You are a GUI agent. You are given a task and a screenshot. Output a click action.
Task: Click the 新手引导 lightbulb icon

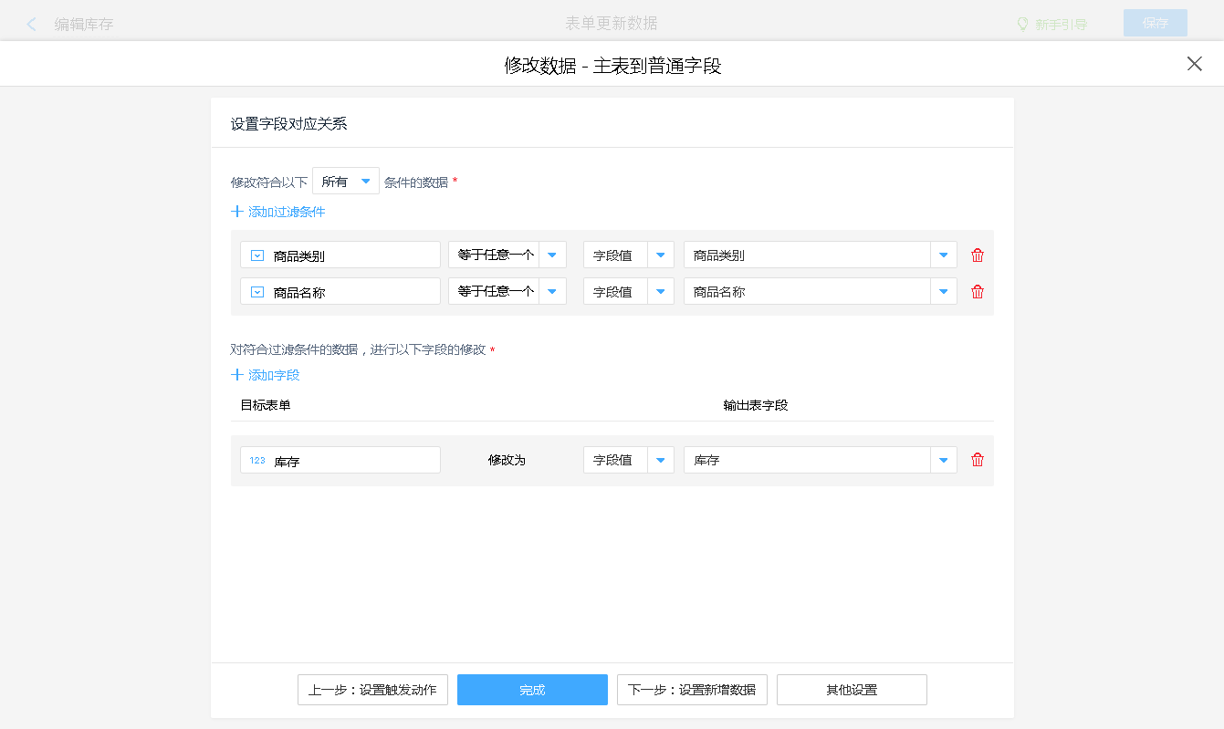click(x=1023, y=25)
